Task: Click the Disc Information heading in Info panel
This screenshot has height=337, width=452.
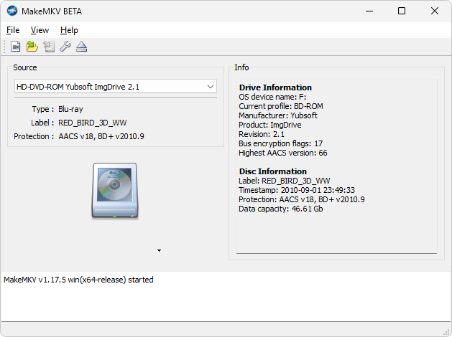Action: pyautogui.click(x=272, y=171)
